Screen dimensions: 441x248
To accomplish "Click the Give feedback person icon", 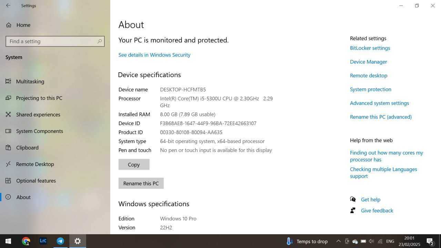I will pyautogui.click(x=353, y=210).
